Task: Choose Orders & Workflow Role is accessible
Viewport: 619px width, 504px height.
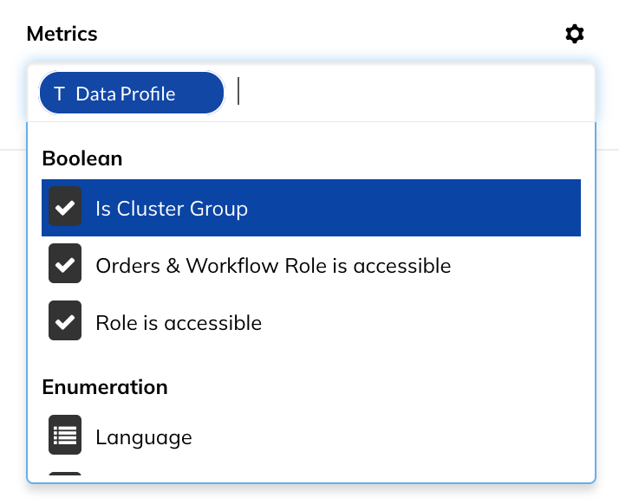Action: pos(311,265)
